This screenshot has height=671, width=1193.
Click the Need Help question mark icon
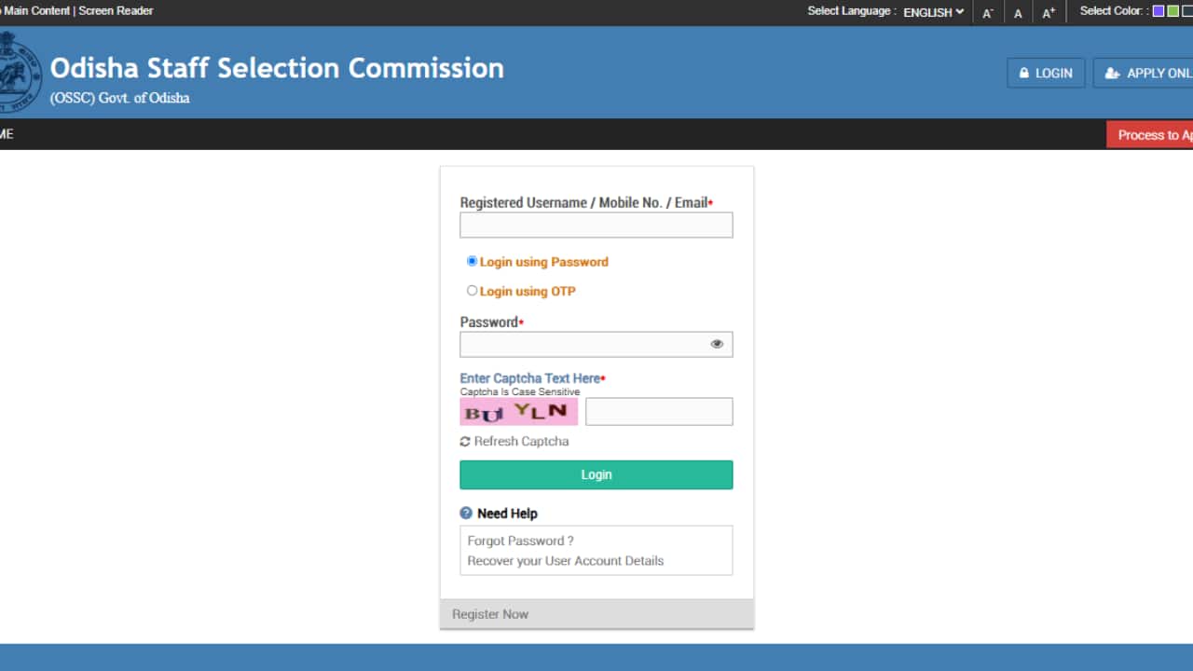point(465,513)
